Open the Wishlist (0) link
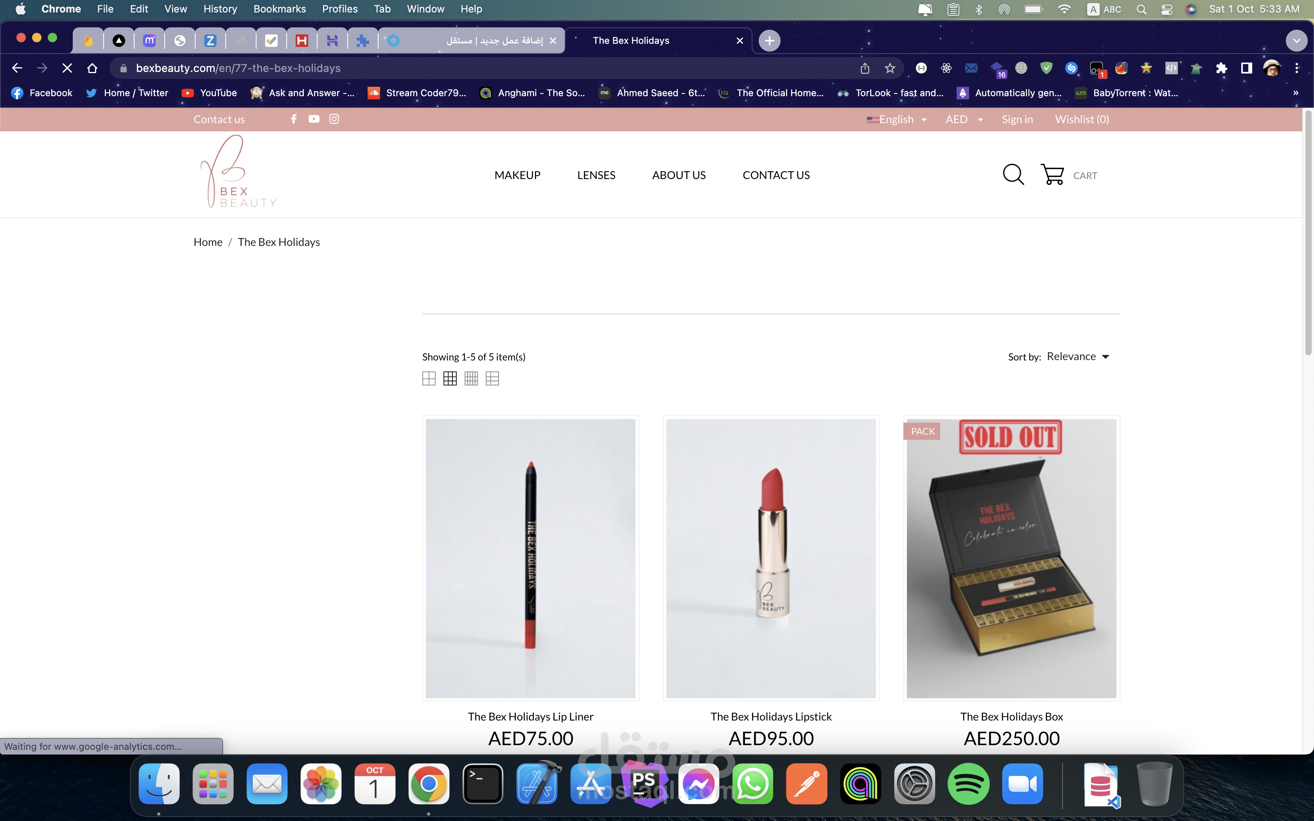The height and width of the screenshot is (821, 1314). click(1082, 120)
